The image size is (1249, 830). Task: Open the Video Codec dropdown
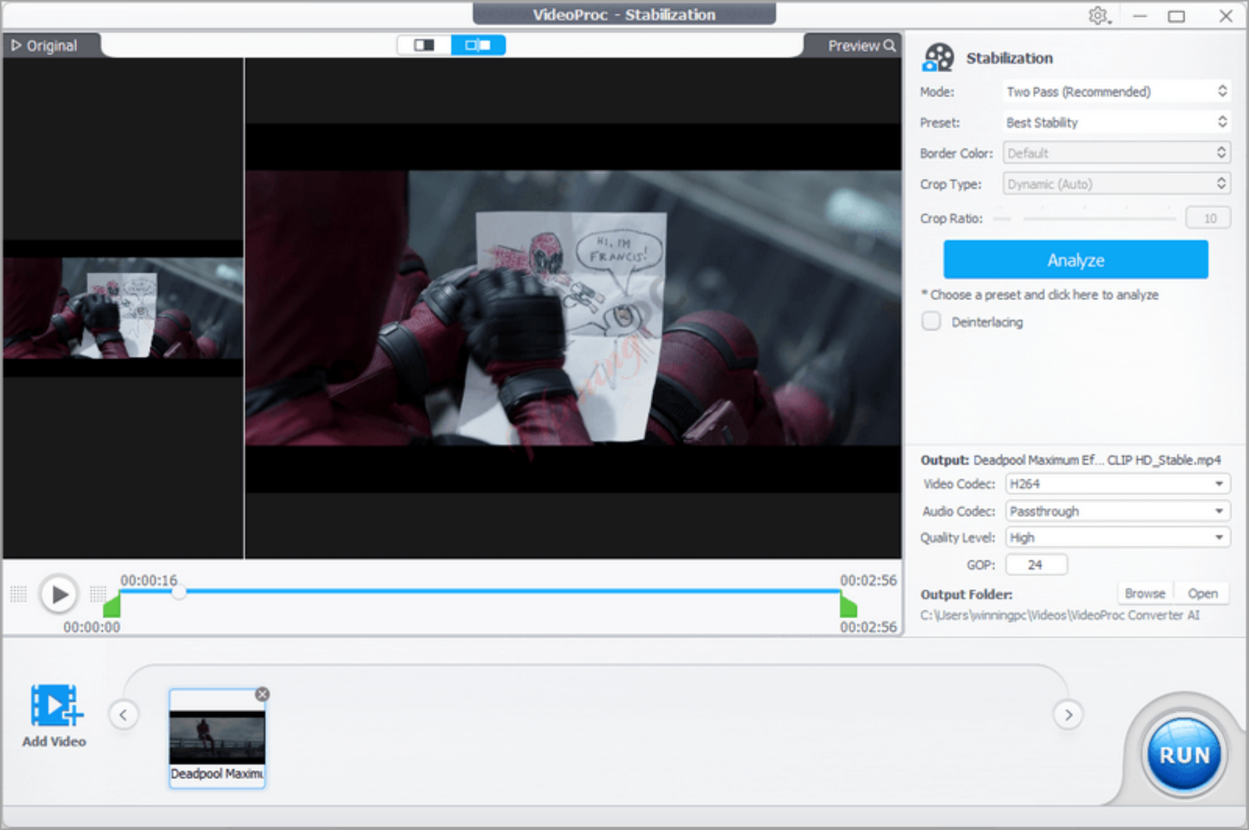(1117, 483)
